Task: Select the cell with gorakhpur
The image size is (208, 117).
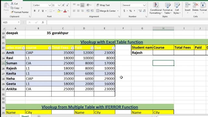Action: (x=63, y=33)
